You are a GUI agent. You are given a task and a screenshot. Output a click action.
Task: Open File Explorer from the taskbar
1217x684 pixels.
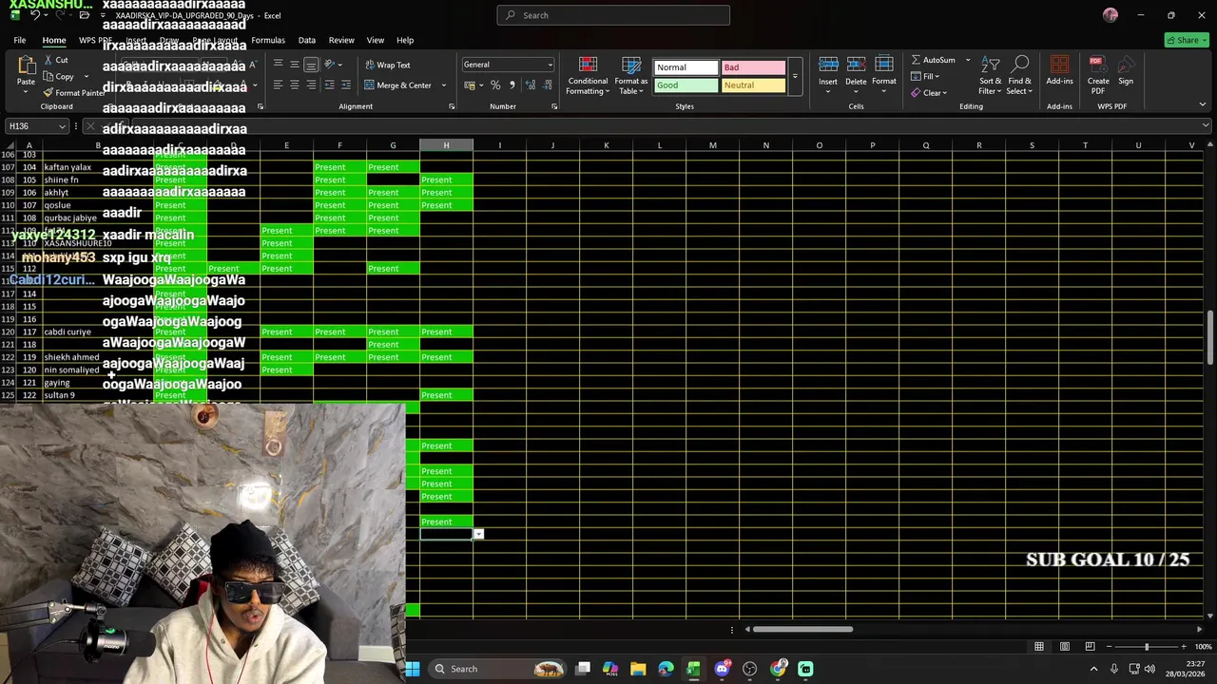click(x=638, y=669)
